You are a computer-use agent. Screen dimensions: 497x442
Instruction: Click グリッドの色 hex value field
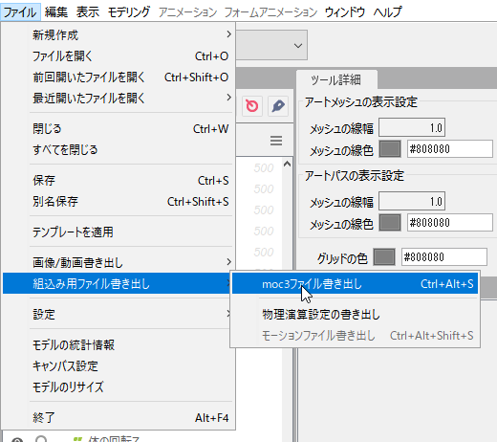(444, 256)
